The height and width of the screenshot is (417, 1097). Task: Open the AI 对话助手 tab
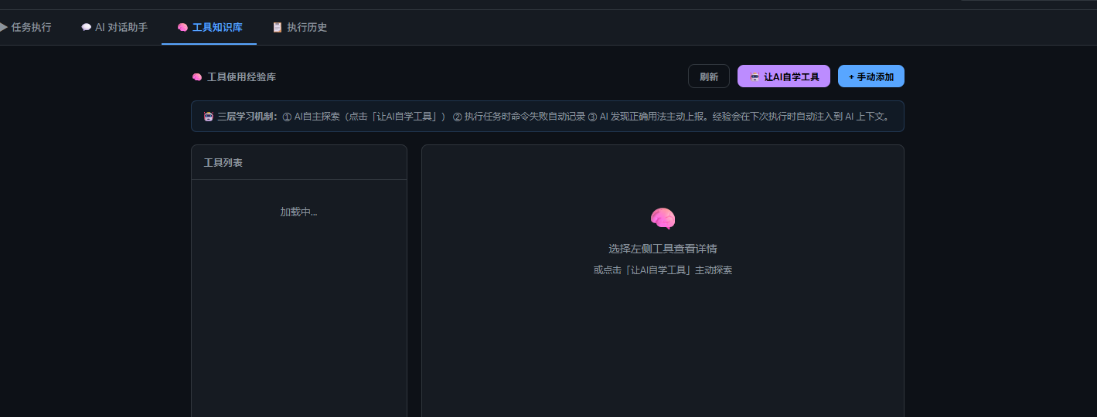click(114, 27)
